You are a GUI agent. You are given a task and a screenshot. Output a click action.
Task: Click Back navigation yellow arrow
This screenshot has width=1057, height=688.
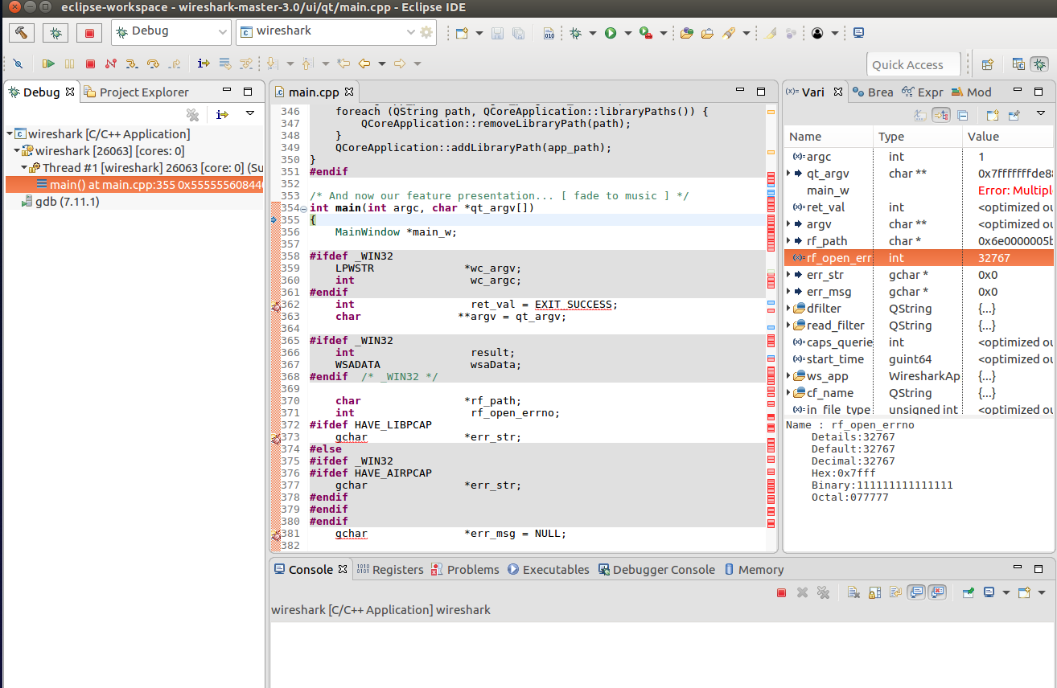pyautogui.click(x=364, y=63)
